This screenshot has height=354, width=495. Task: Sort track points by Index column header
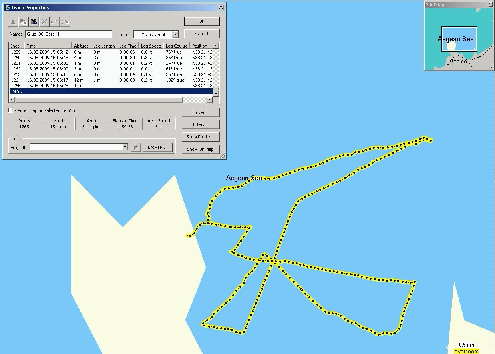[x=17, y=46]
